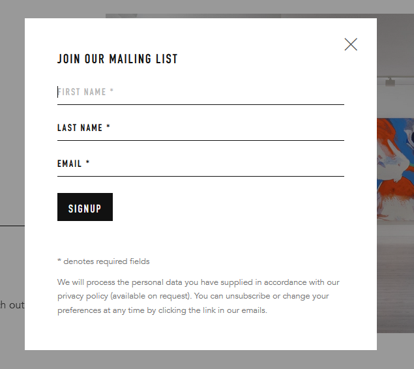Click the horizontal divider line left of popup
Viewport: 414px width, 369px height.
point(12,226)
